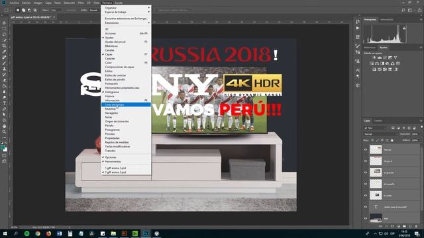Delete layer using trash icon
424x238 pixels.
(416, 226)
